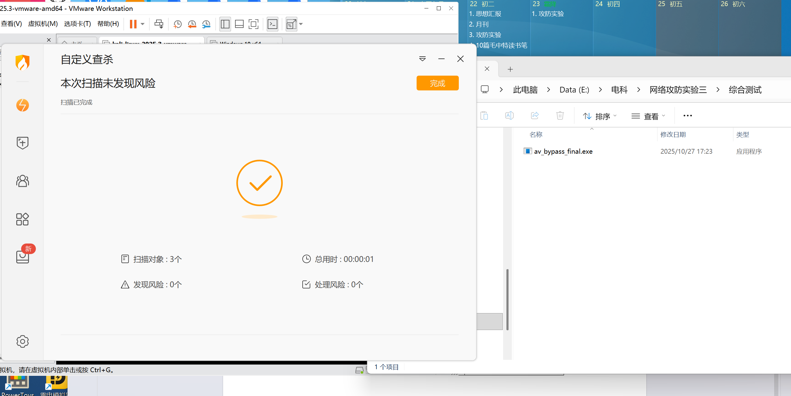Expand the pause button dropdown arrow

tap(143, 24)
